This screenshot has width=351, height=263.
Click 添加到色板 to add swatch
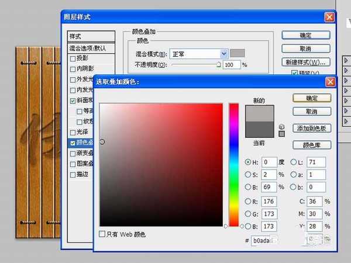pos(312,128)
